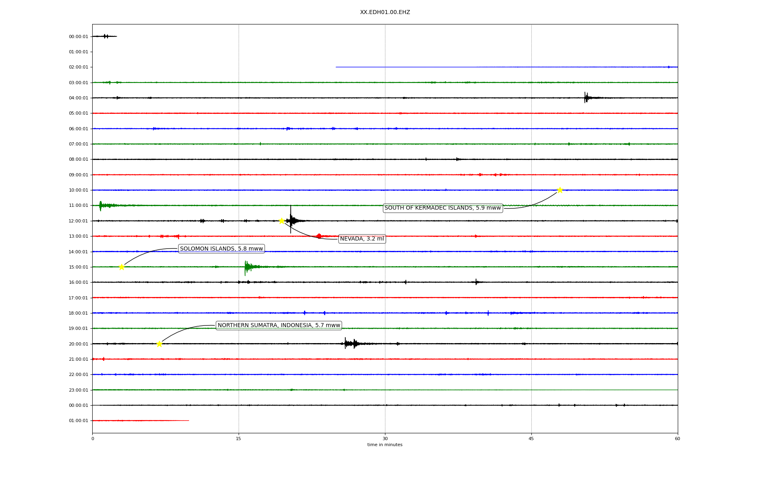Click the SOLOMON ISLANDS, 5.8 mww label
Screen dimensions: 770x481
click(x=221, y=249)
